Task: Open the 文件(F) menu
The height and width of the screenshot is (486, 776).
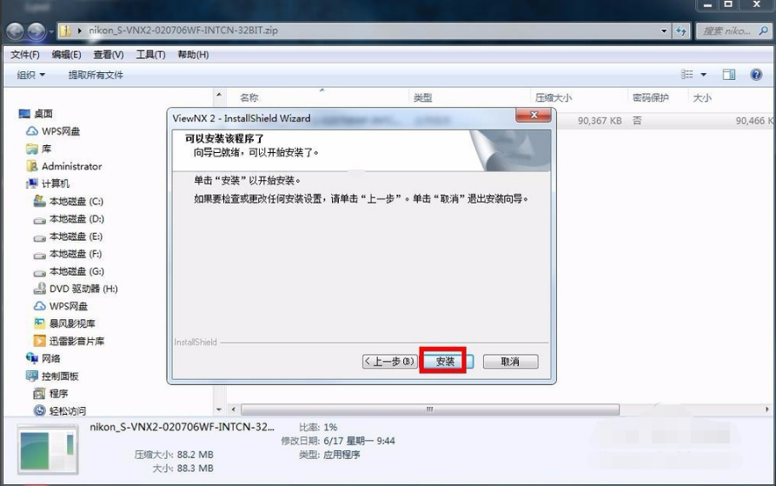Action: coord(25,55)
